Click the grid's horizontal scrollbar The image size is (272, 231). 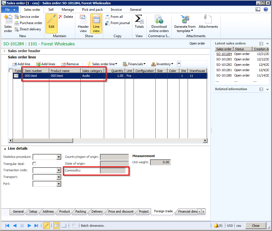(42, 141)
